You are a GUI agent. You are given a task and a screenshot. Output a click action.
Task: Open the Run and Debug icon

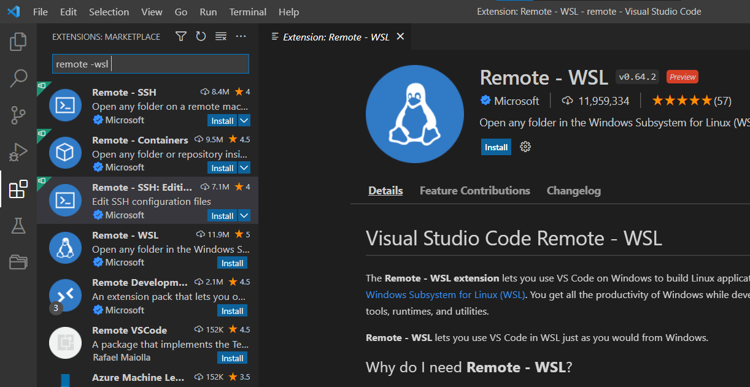18,152
